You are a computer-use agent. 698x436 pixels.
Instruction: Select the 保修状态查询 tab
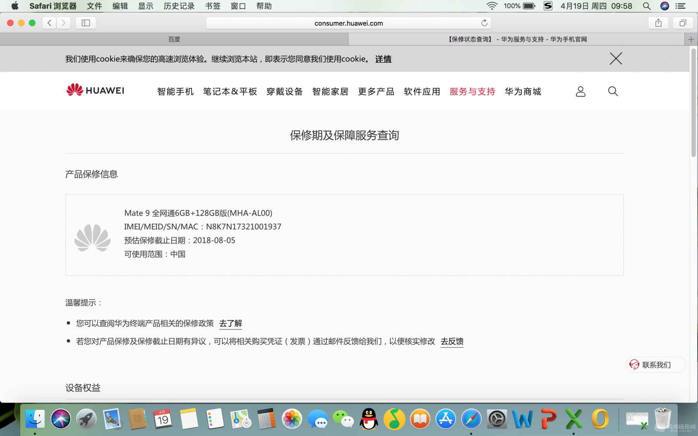517,39
